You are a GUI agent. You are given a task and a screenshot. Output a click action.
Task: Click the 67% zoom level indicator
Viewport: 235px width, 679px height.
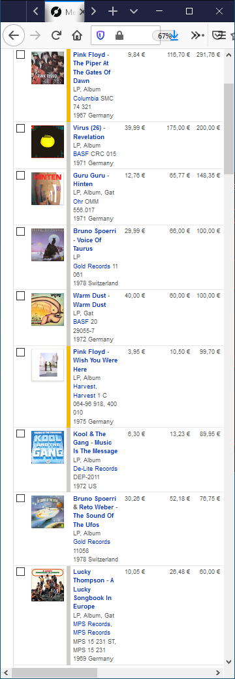point(164,36)
